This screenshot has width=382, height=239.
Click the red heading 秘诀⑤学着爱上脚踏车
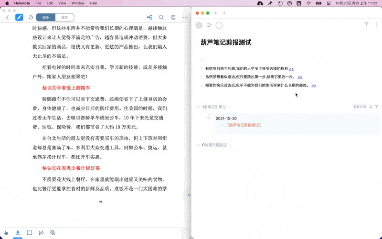[66, 88]
